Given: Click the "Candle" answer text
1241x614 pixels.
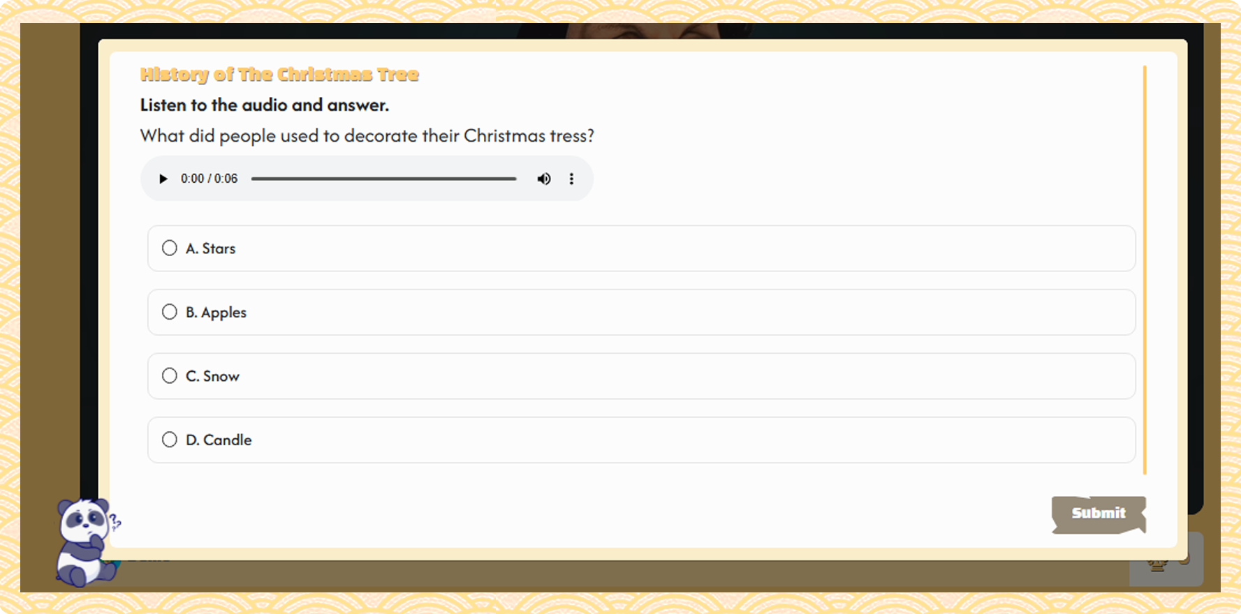Looking at the screenshot, I should [227, 440].
